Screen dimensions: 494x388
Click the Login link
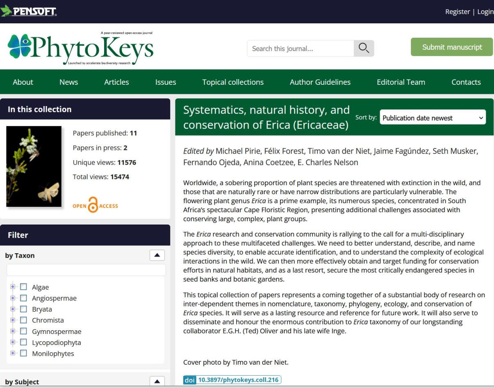point(485,11)
